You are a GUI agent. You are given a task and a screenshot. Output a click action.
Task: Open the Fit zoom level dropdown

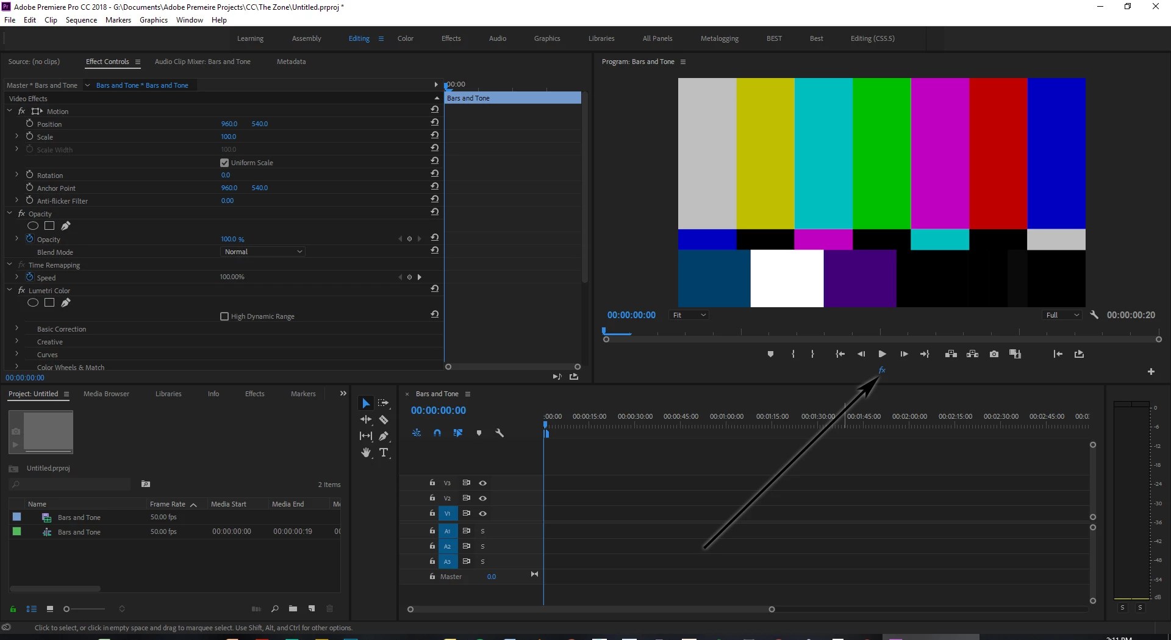coord(689,315)
